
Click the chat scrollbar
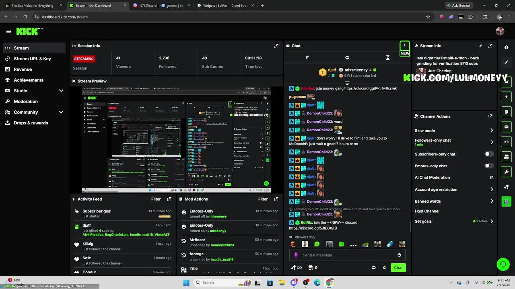click(x=410, y=227)
